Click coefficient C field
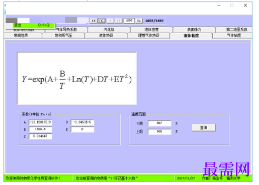 40,136
